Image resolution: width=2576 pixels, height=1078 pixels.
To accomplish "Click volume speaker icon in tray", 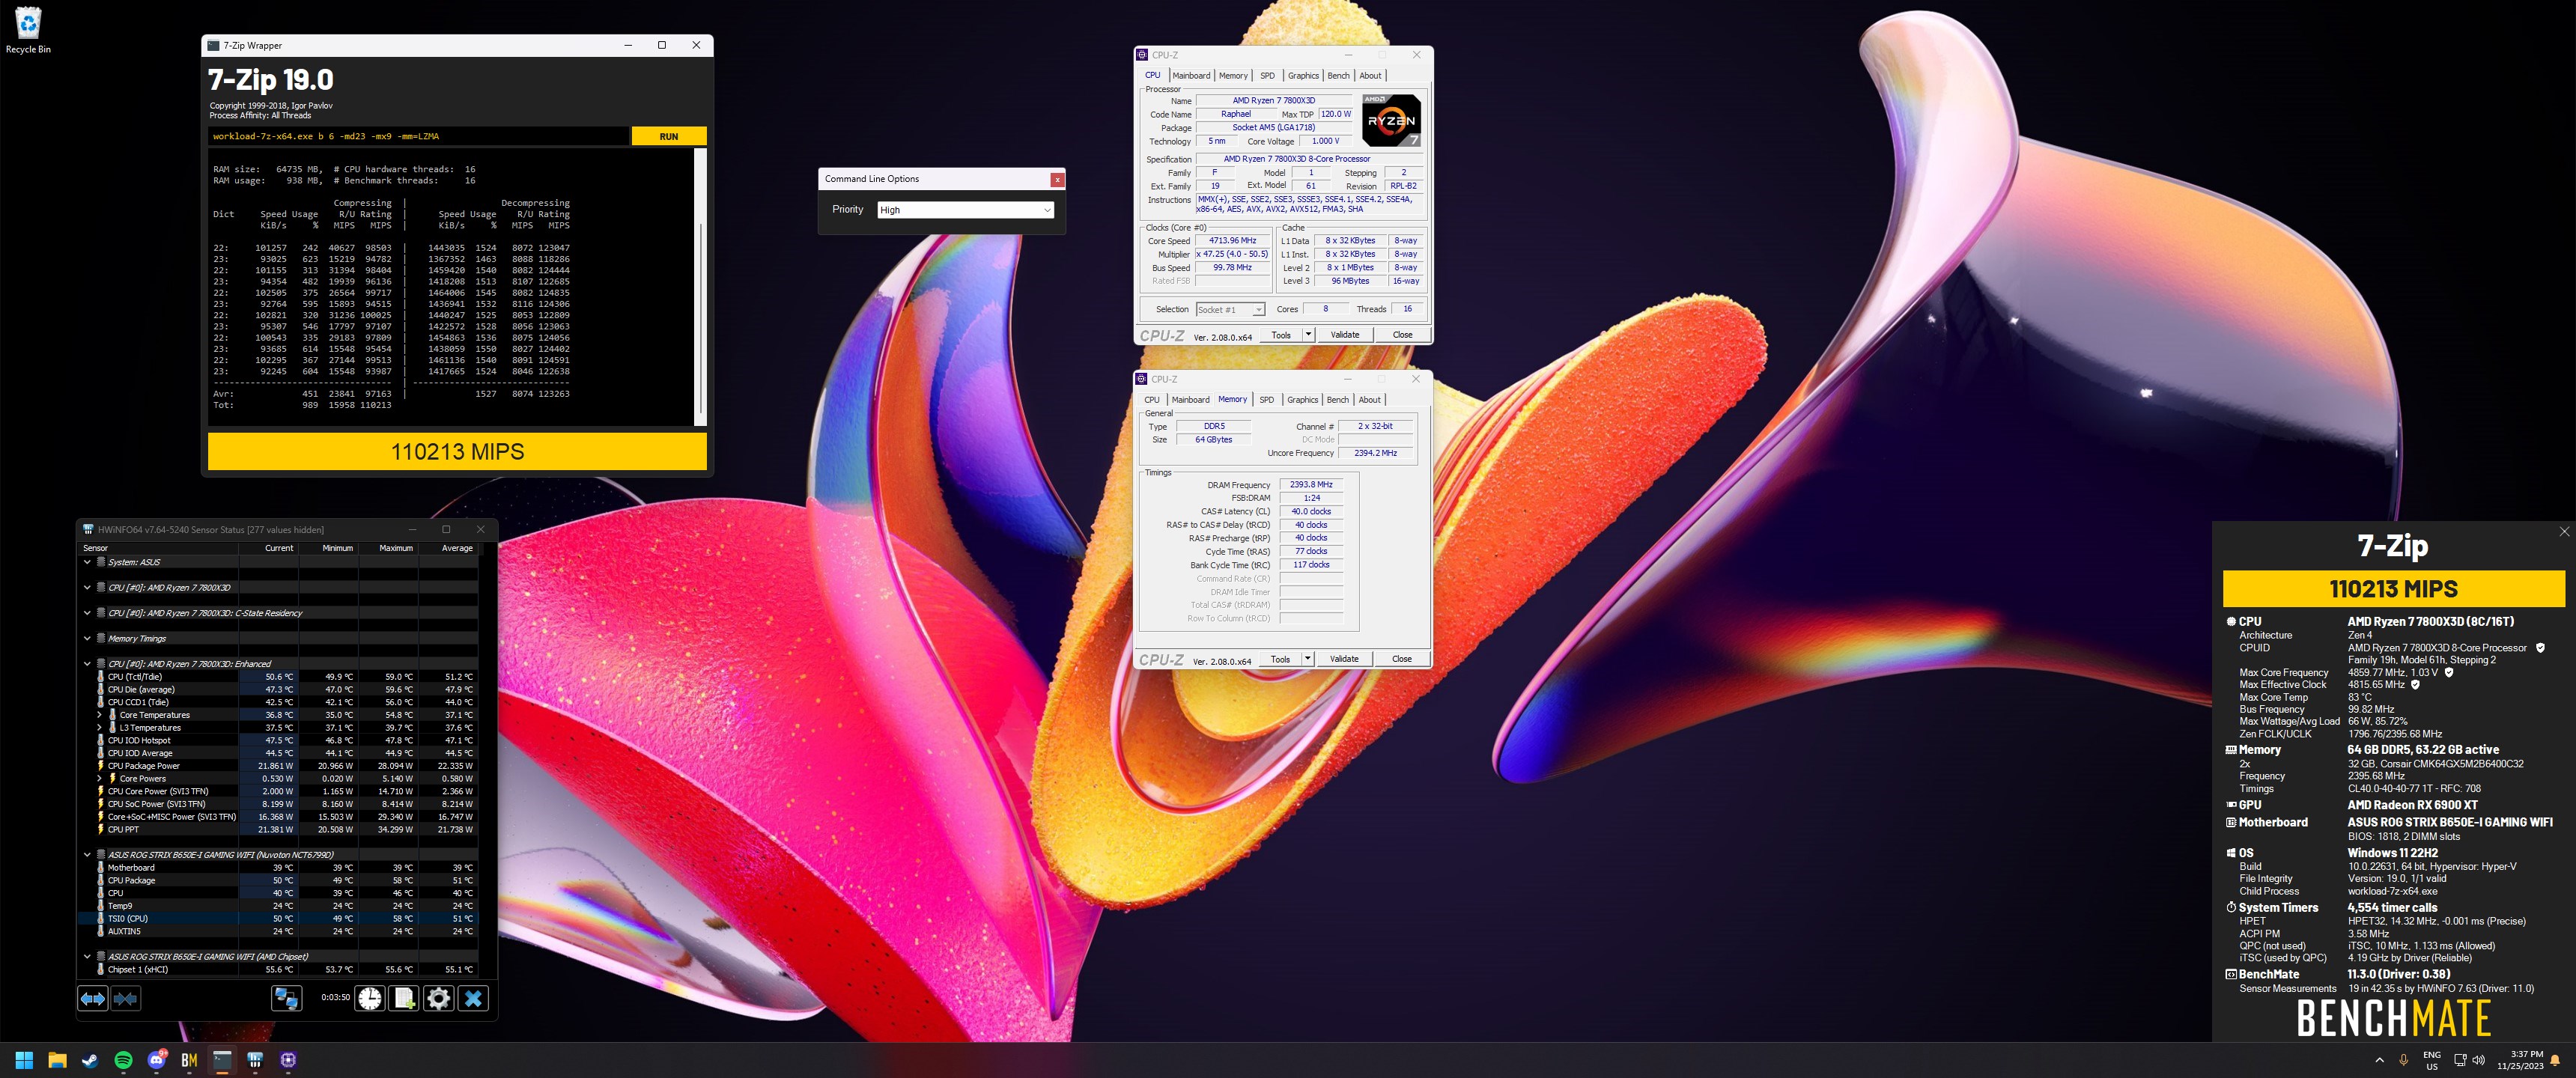I will tap(2478, 1060).
